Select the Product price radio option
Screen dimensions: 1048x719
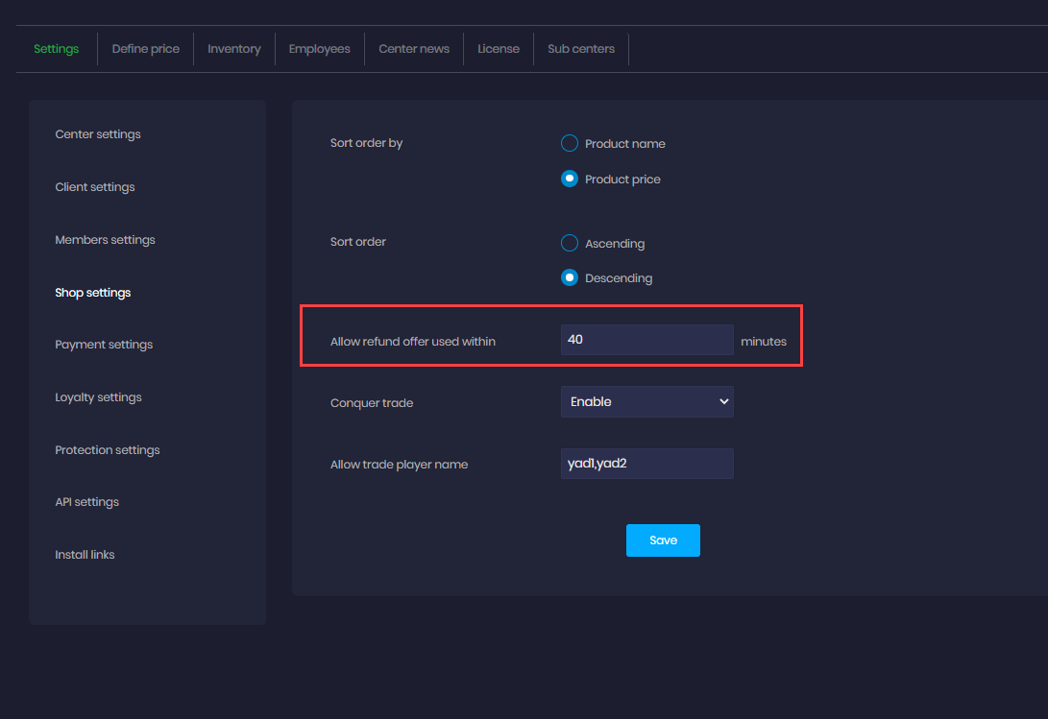pos(570,179)
